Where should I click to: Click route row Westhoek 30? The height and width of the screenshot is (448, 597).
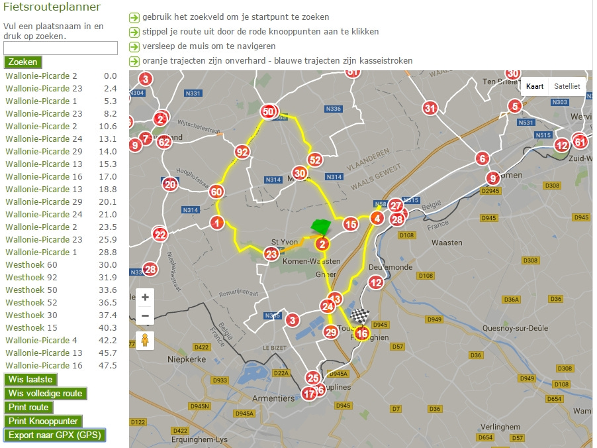(61, 315)
